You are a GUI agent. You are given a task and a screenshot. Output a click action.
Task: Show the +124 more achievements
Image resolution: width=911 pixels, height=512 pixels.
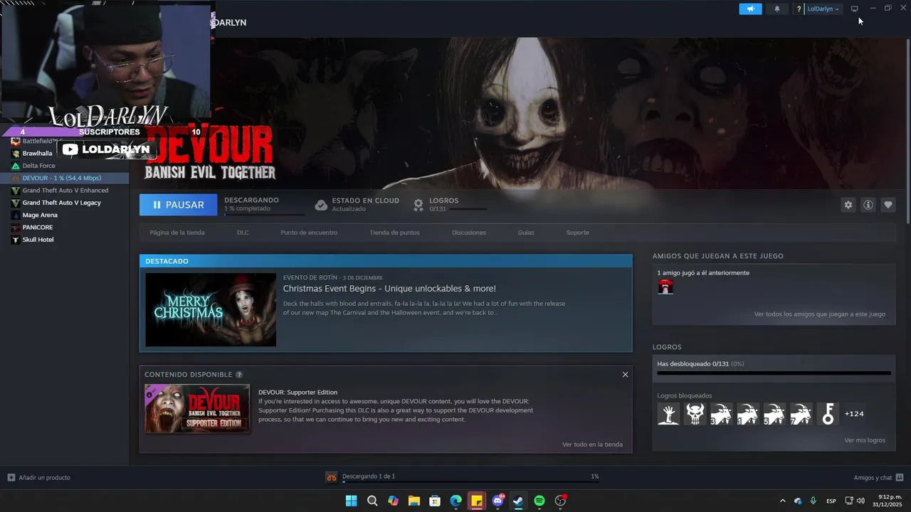point(854,414)
